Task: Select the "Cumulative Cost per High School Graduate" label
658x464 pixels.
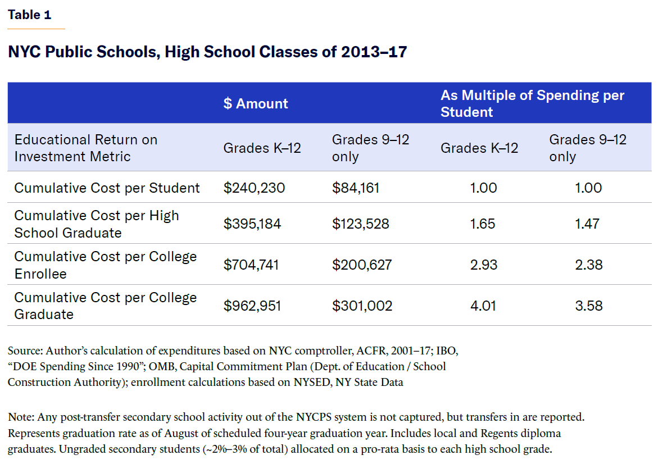Action: point(97,224)
